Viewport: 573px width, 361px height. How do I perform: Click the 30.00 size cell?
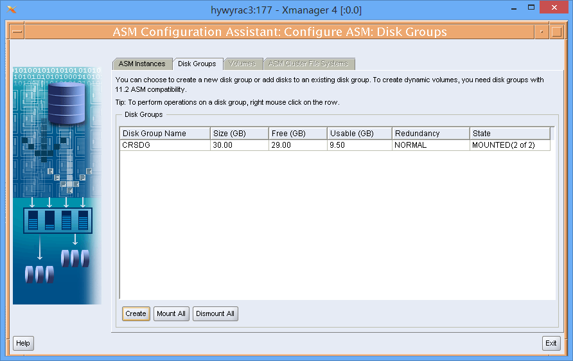pos(240,145)
